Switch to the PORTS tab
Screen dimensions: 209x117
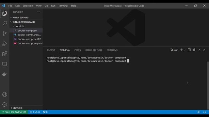pyautogui.click(x=78, y=50)
